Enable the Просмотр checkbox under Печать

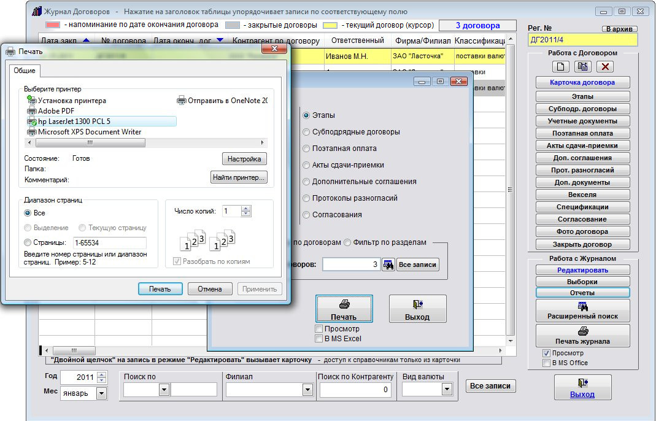(x=318, y=330)
